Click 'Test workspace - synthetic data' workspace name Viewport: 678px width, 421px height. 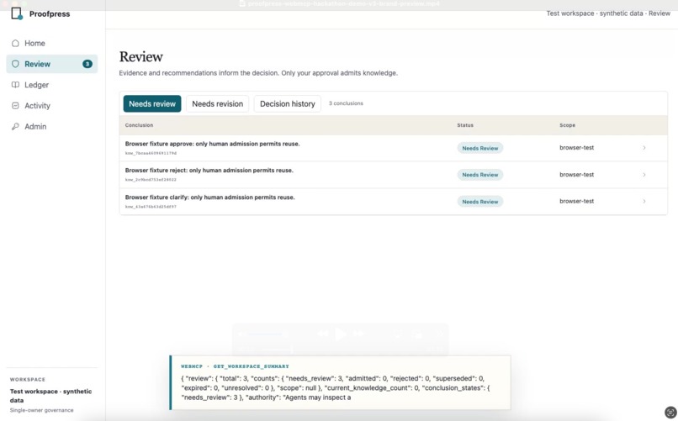click(50, 396)
